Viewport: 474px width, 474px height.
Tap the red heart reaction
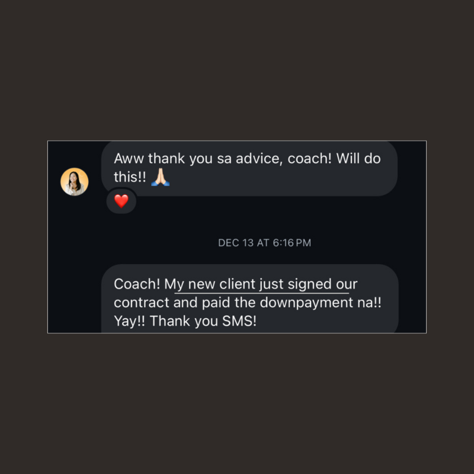tap(121, 201)
